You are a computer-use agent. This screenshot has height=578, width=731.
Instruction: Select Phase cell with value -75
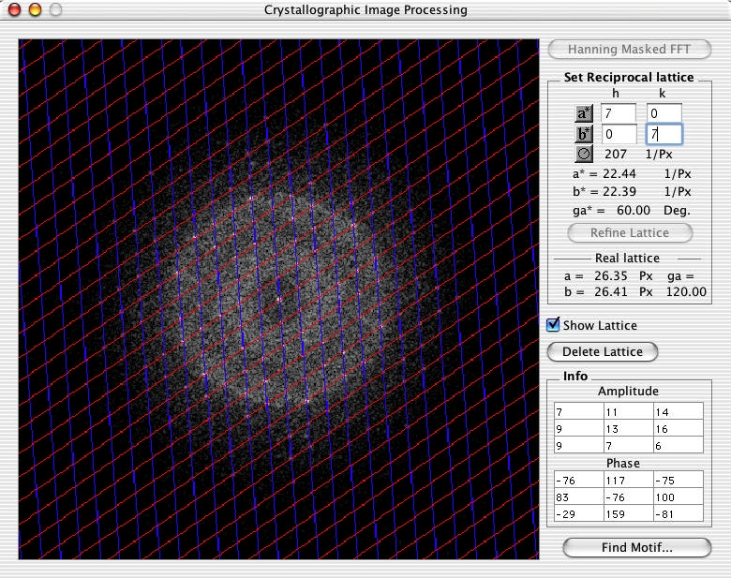679,481
